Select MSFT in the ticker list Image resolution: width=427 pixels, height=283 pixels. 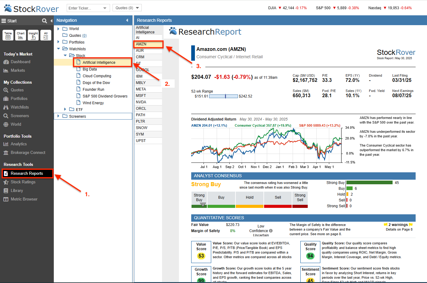pyautogui.click(x=148, y=96)
